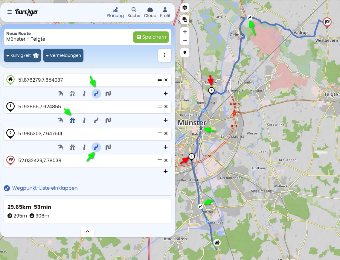Expand the Kurvigkeit dropdown

click(22, 55)
